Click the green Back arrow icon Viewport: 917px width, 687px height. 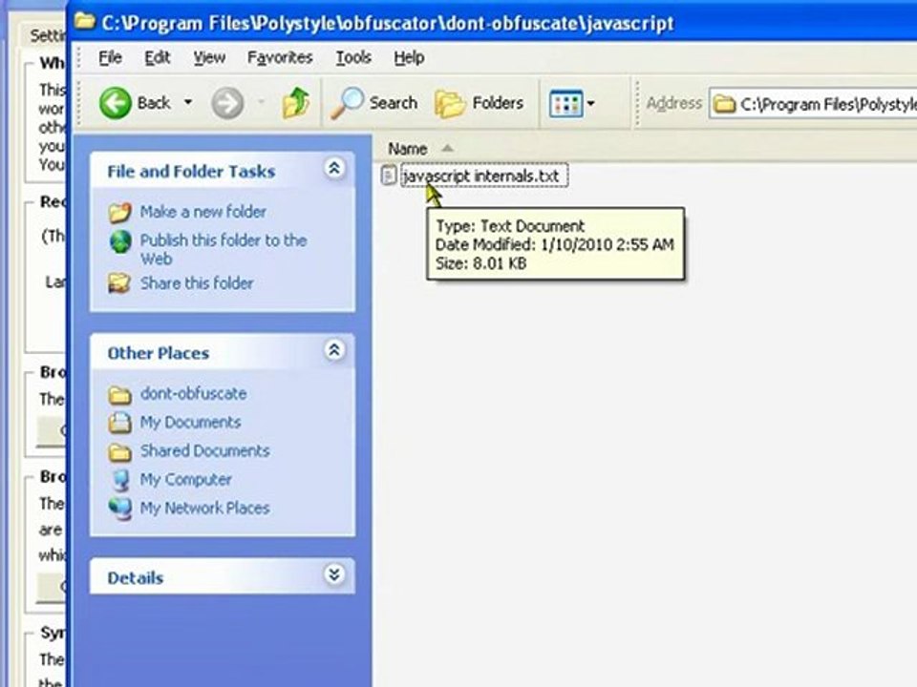pyautogui.click(x=116, y=103)
